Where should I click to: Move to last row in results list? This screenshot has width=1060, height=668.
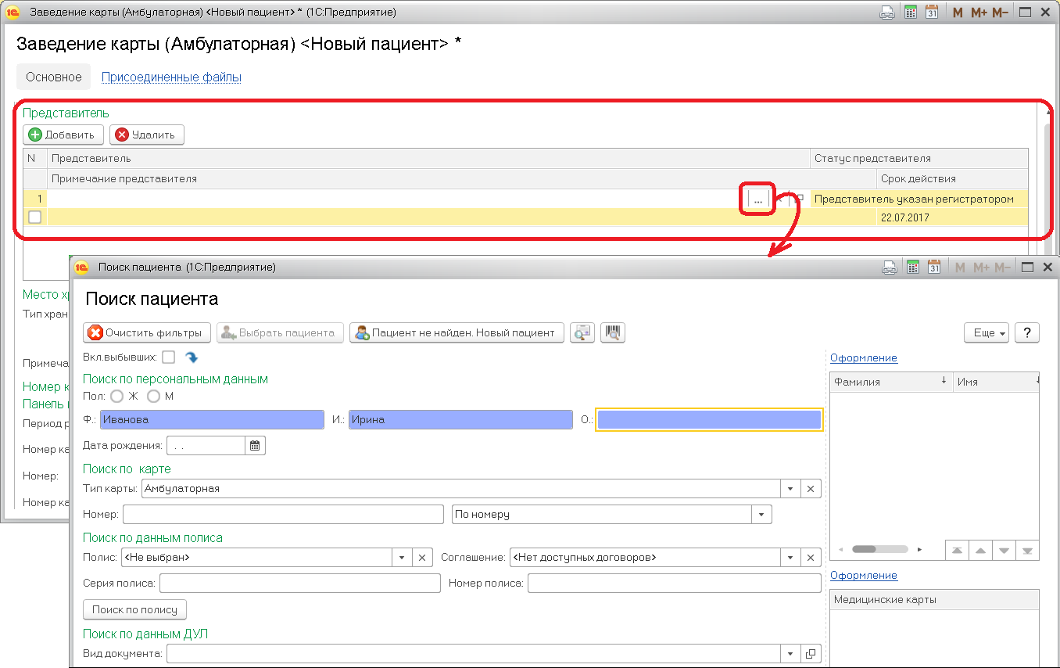click(x=1028, y=551)
